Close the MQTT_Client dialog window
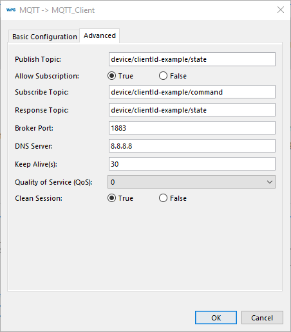Viewport: 291px width, 332px height. [281, 10]
